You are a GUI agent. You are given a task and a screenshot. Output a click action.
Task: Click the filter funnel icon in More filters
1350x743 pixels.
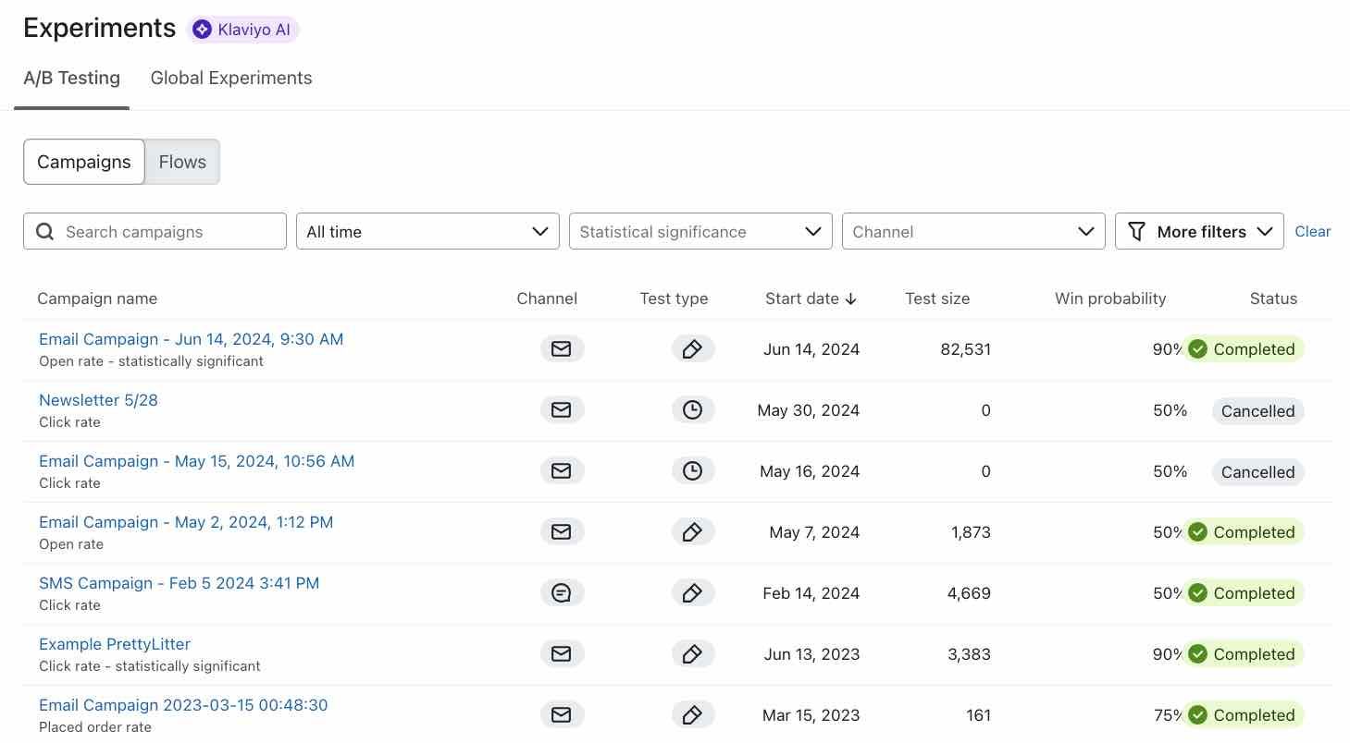tap(1136, 231)
